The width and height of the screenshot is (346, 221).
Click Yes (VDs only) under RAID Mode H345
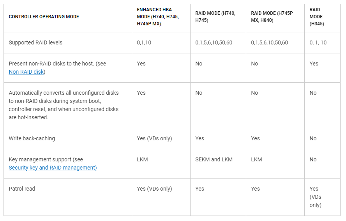click(x=315, y=197)
